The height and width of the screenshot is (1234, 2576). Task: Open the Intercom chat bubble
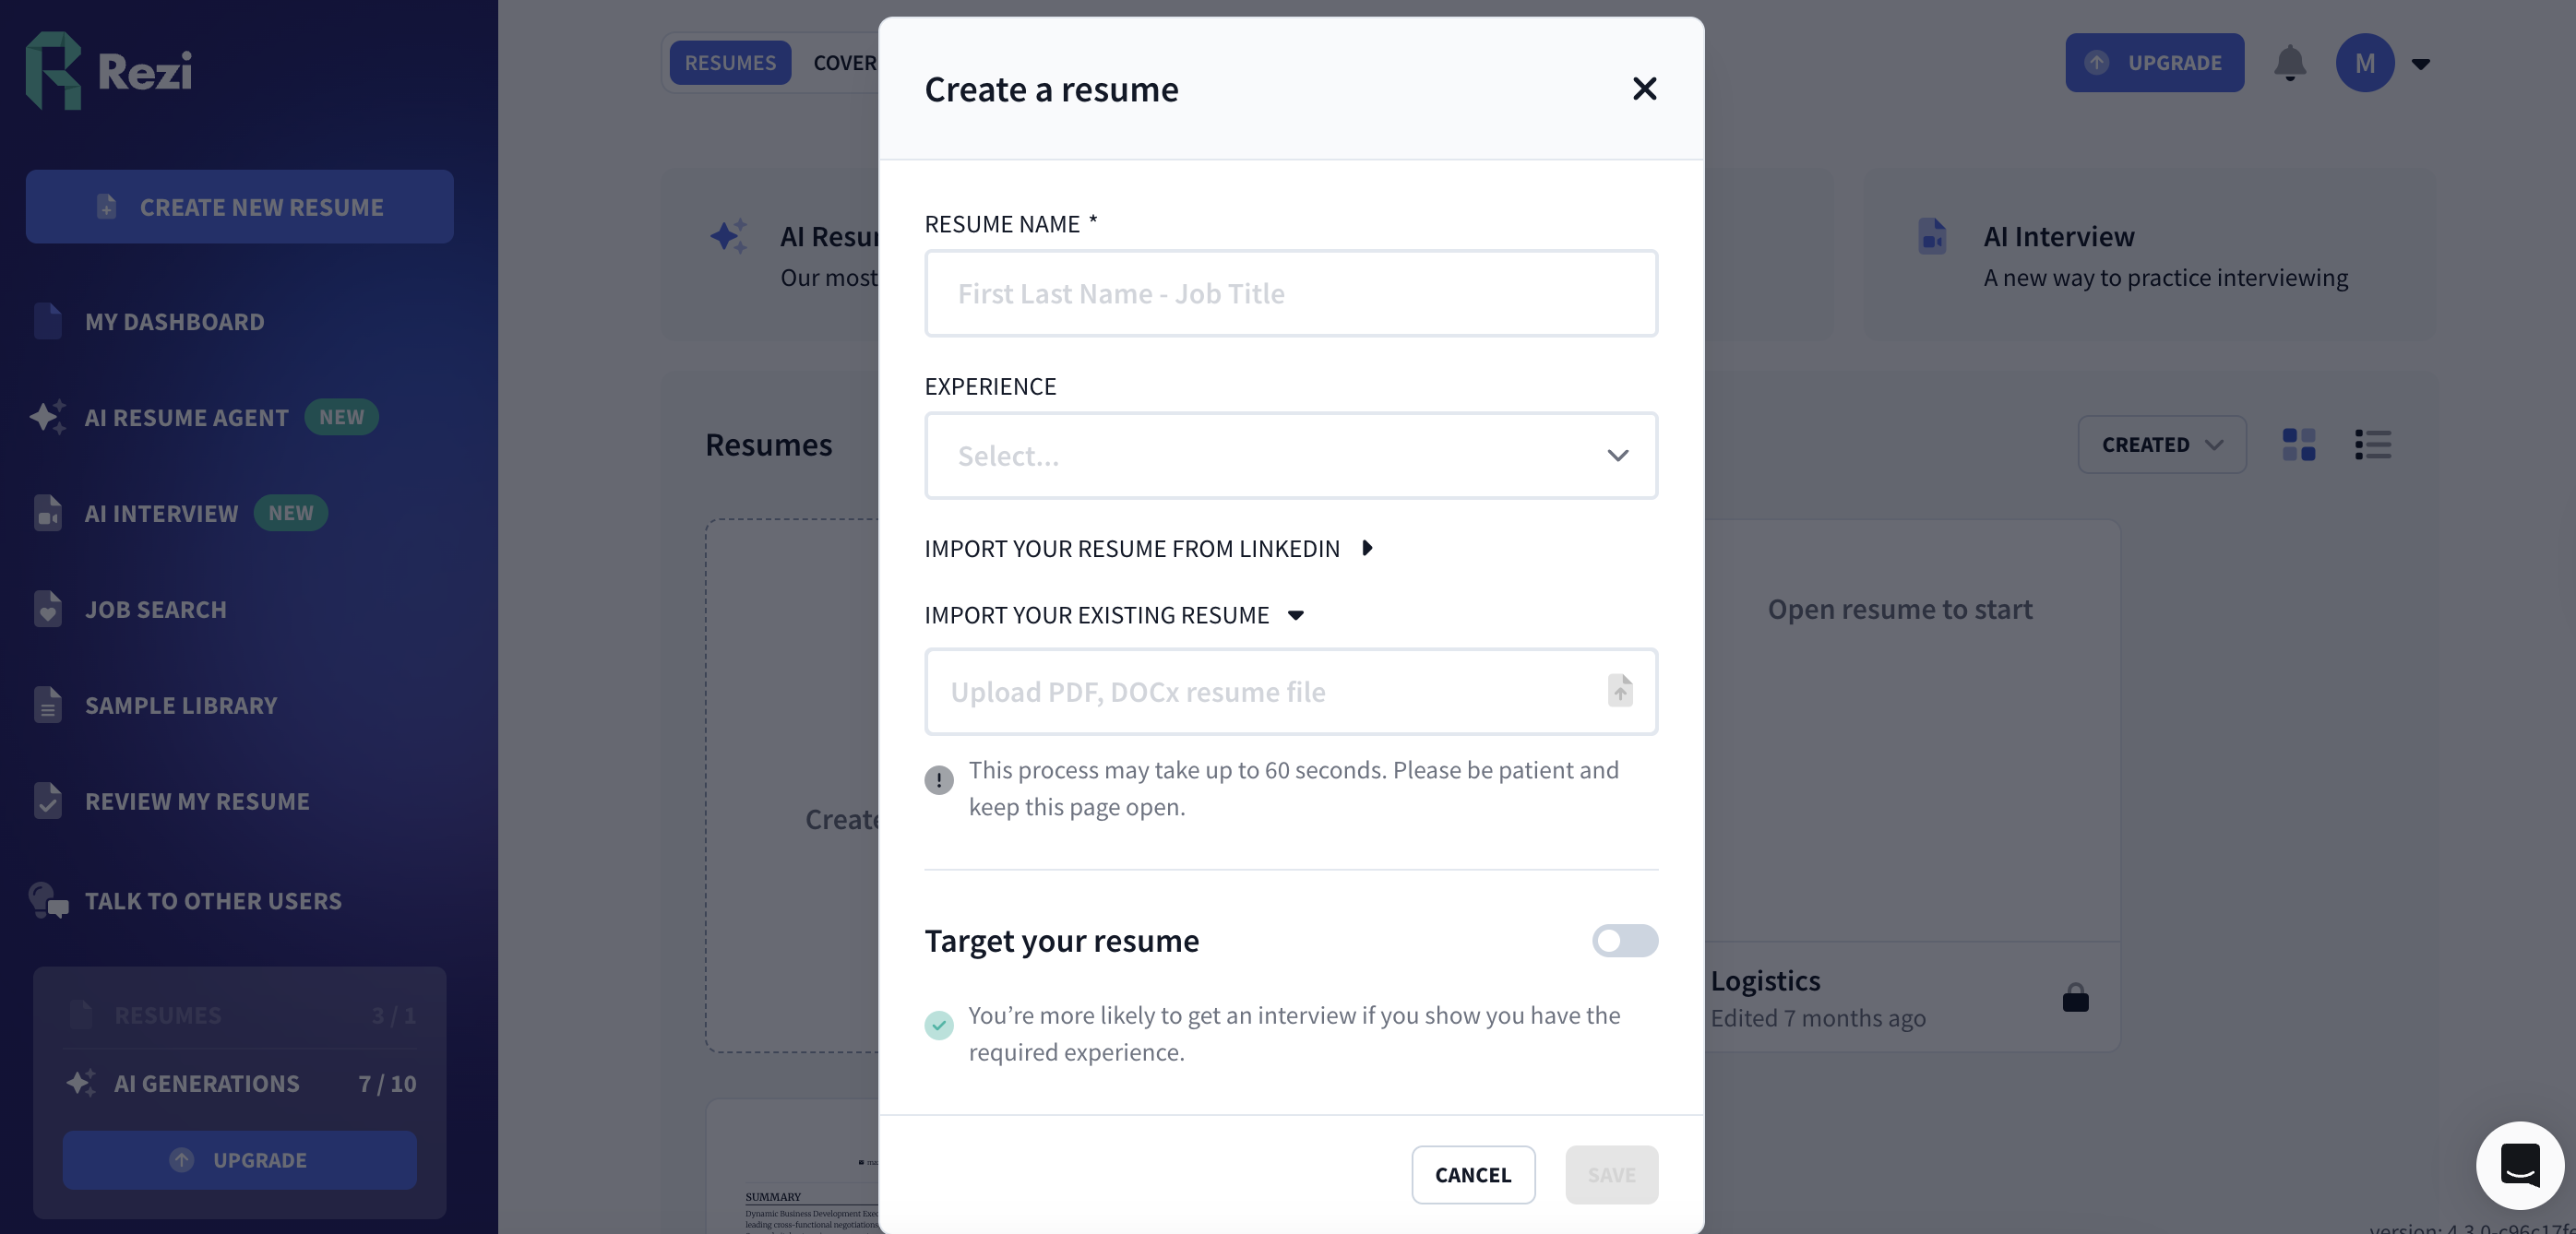click(x=2521, y=1165)
